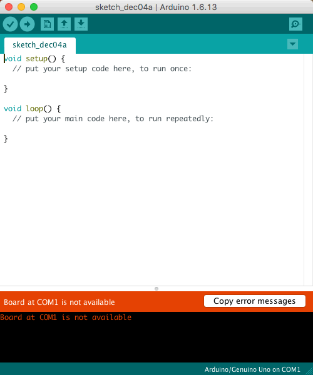Place cursor in the setup comment line
The image size is (313, 375).
102,69
